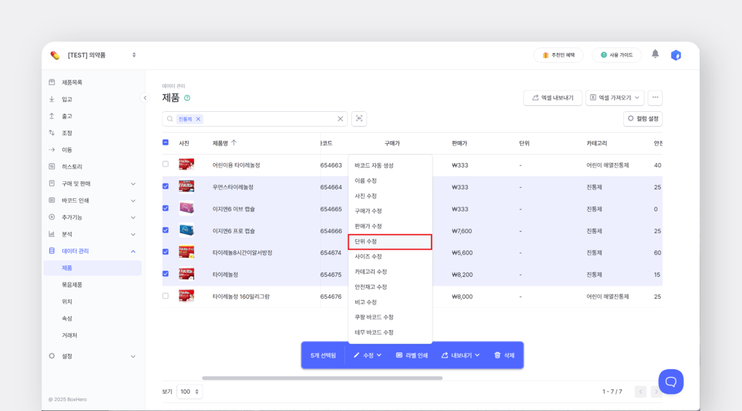
Task: Open the 내보내기 dropdown in action bar
Action: (461, 355)
